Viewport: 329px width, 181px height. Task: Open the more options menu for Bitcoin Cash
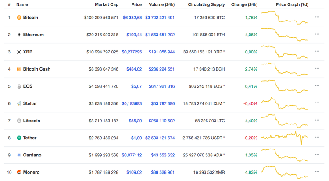click(x=317, y=68)
